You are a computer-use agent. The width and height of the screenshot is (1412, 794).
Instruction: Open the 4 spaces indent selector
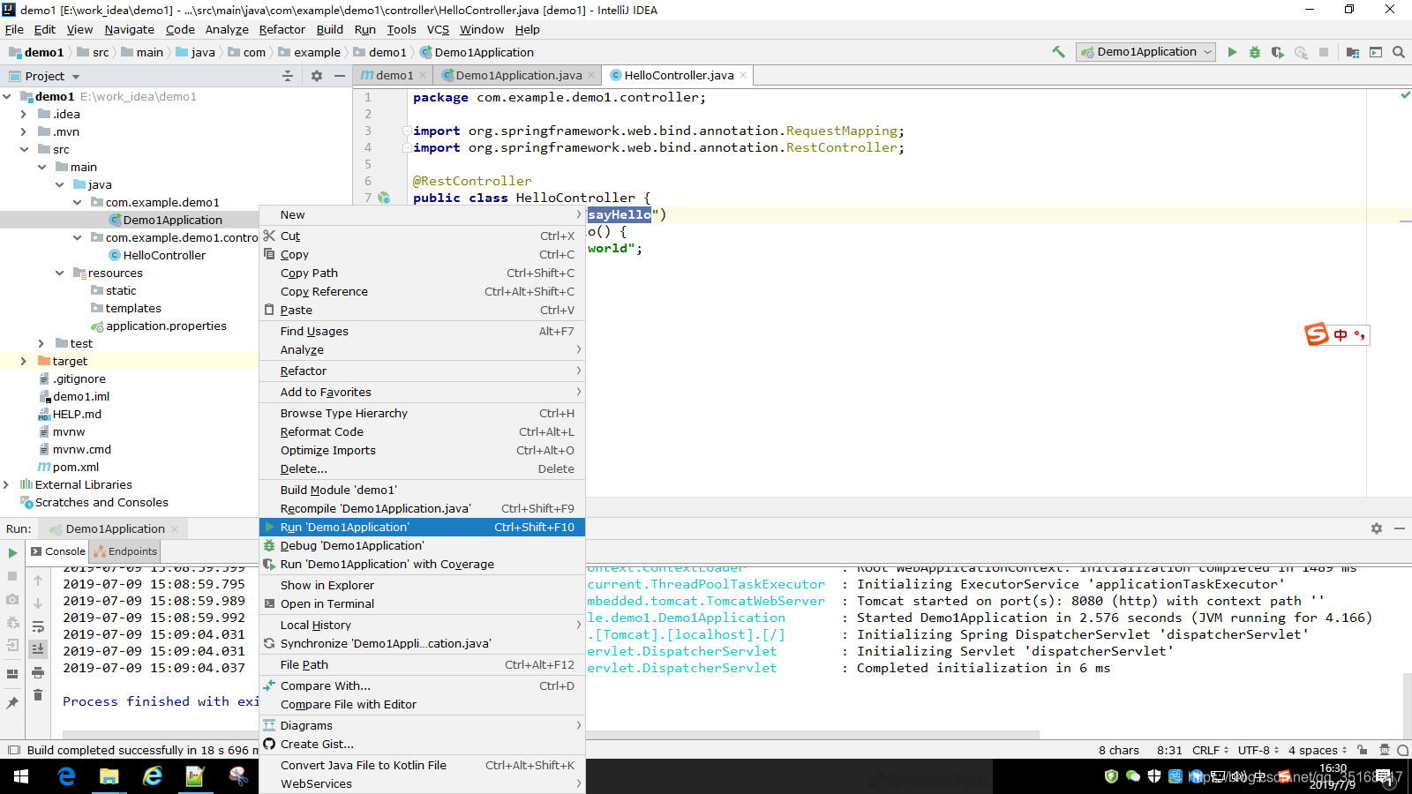(x=1318, y=750)
